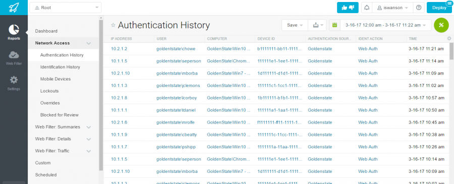This screenshot has width=454, height=184.
Task: Click the help question mark icon
Action: (418, 8)
